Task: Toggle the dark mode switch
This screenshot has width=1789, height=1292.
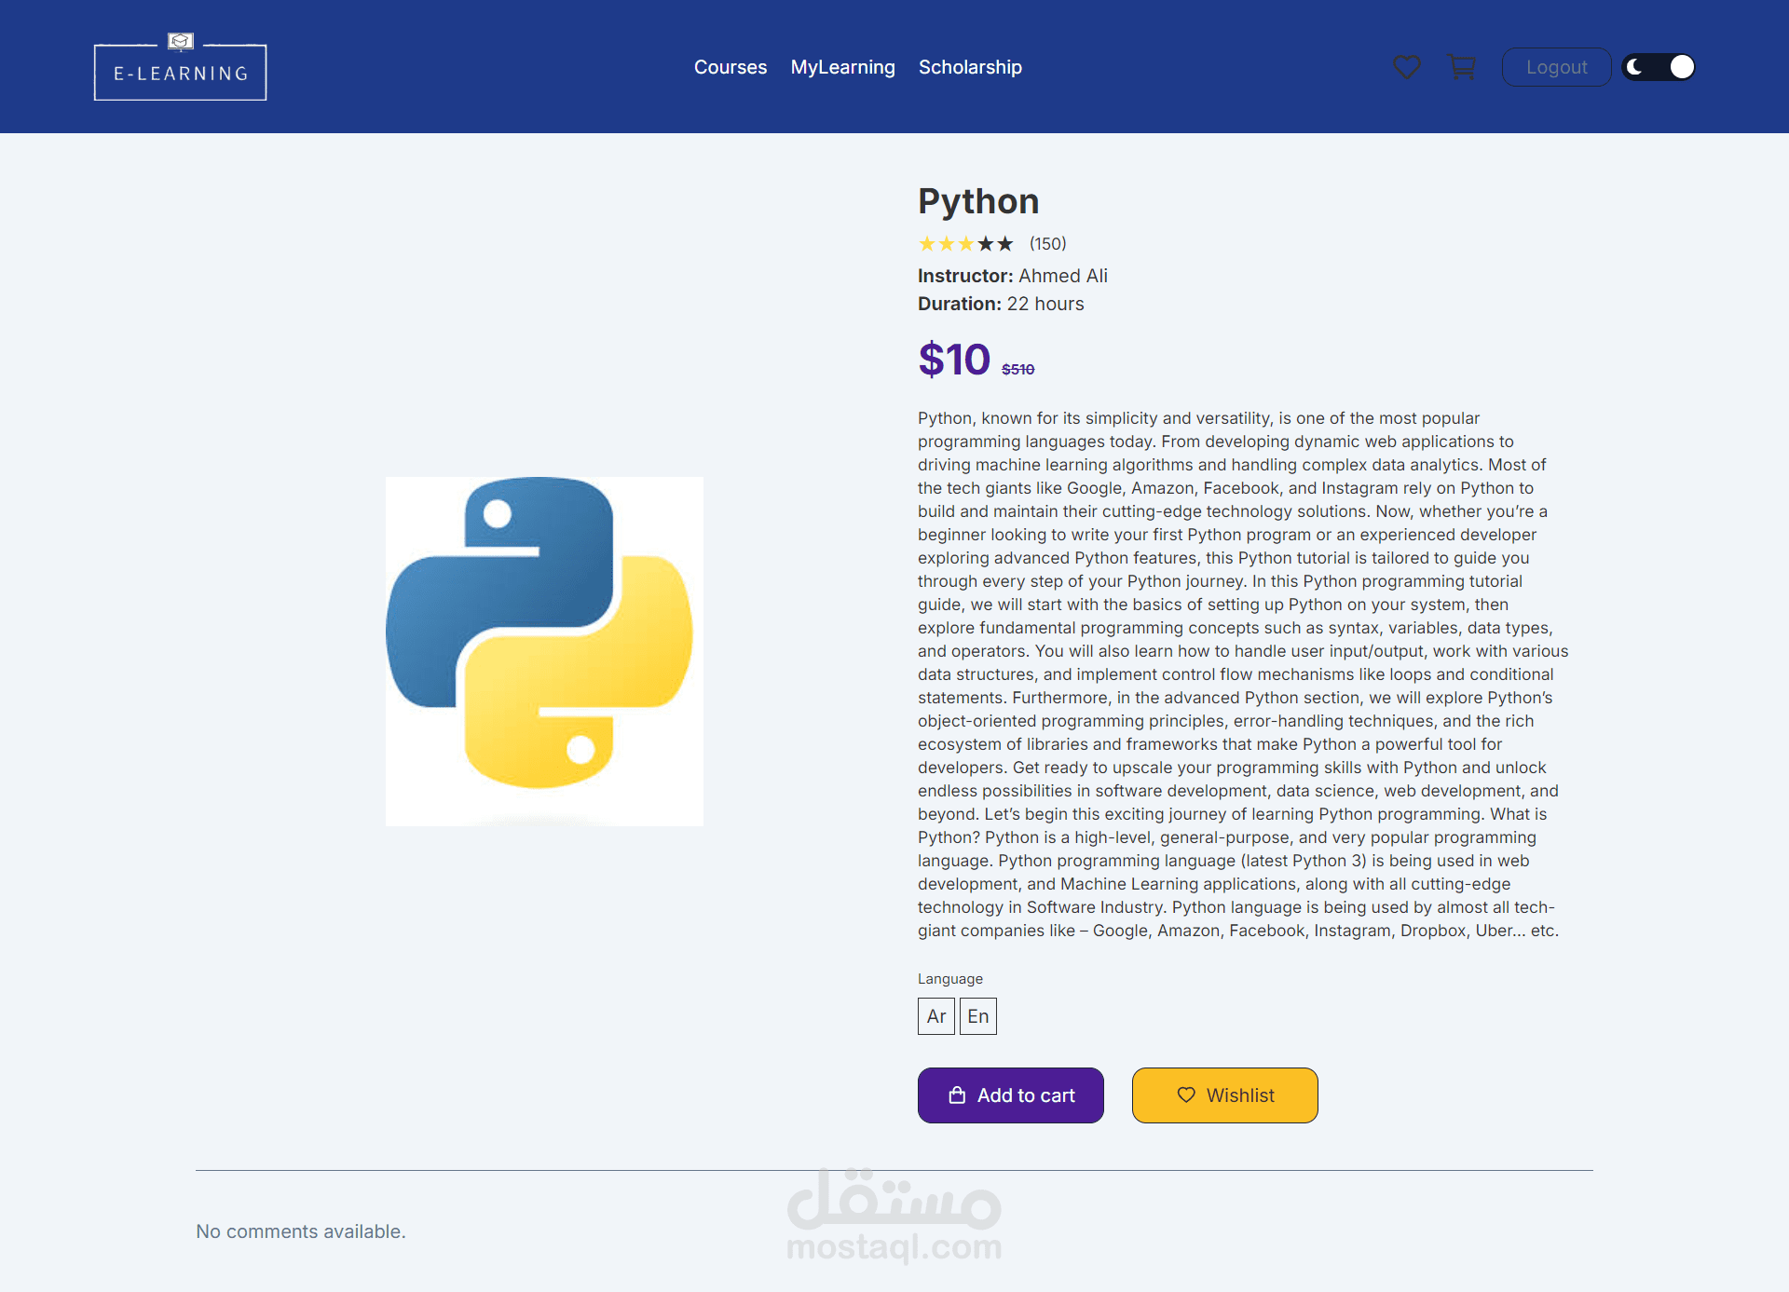Action: point(1659,67)
